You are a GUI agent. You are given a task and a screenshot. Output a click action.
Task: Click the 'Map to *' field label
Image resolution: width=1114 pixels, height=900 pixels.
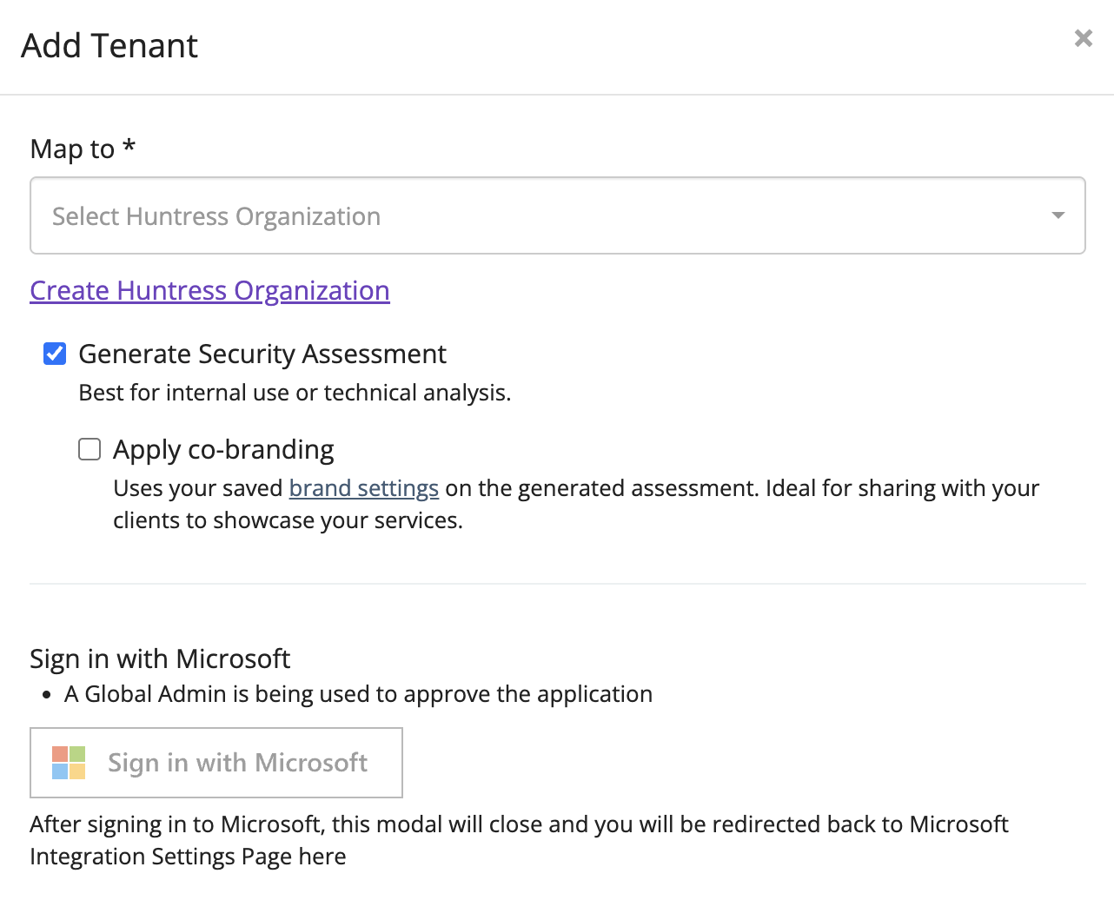point(83,149)
